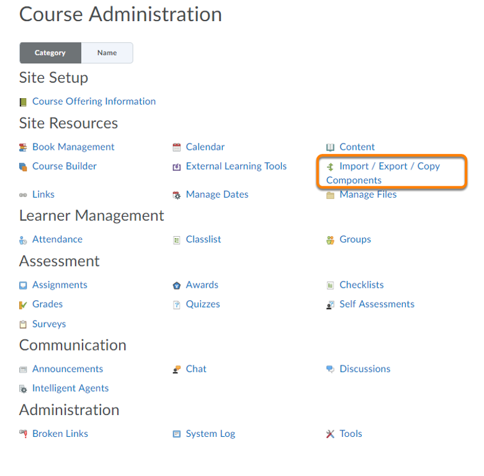The height and width of the screenshot is (476, 484).
Task: Go to Quizzes
Action: click(x=203, y=304)
